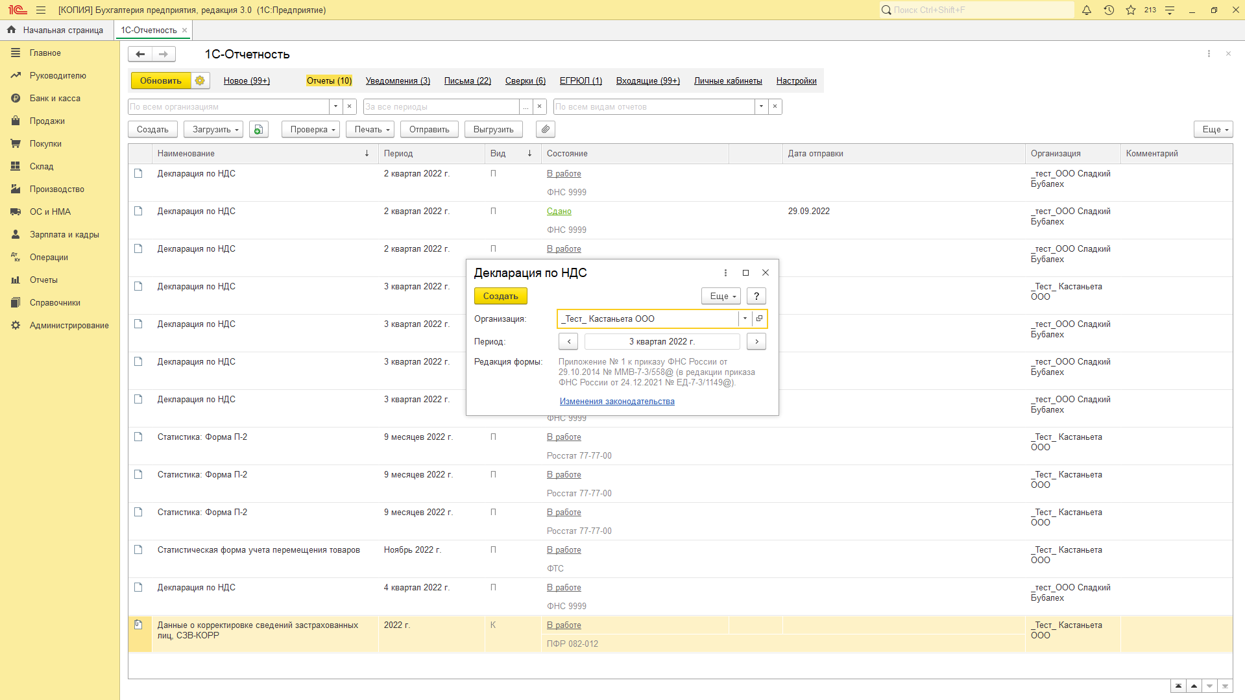Open Склад sidebar section

[x=42, y=166]
